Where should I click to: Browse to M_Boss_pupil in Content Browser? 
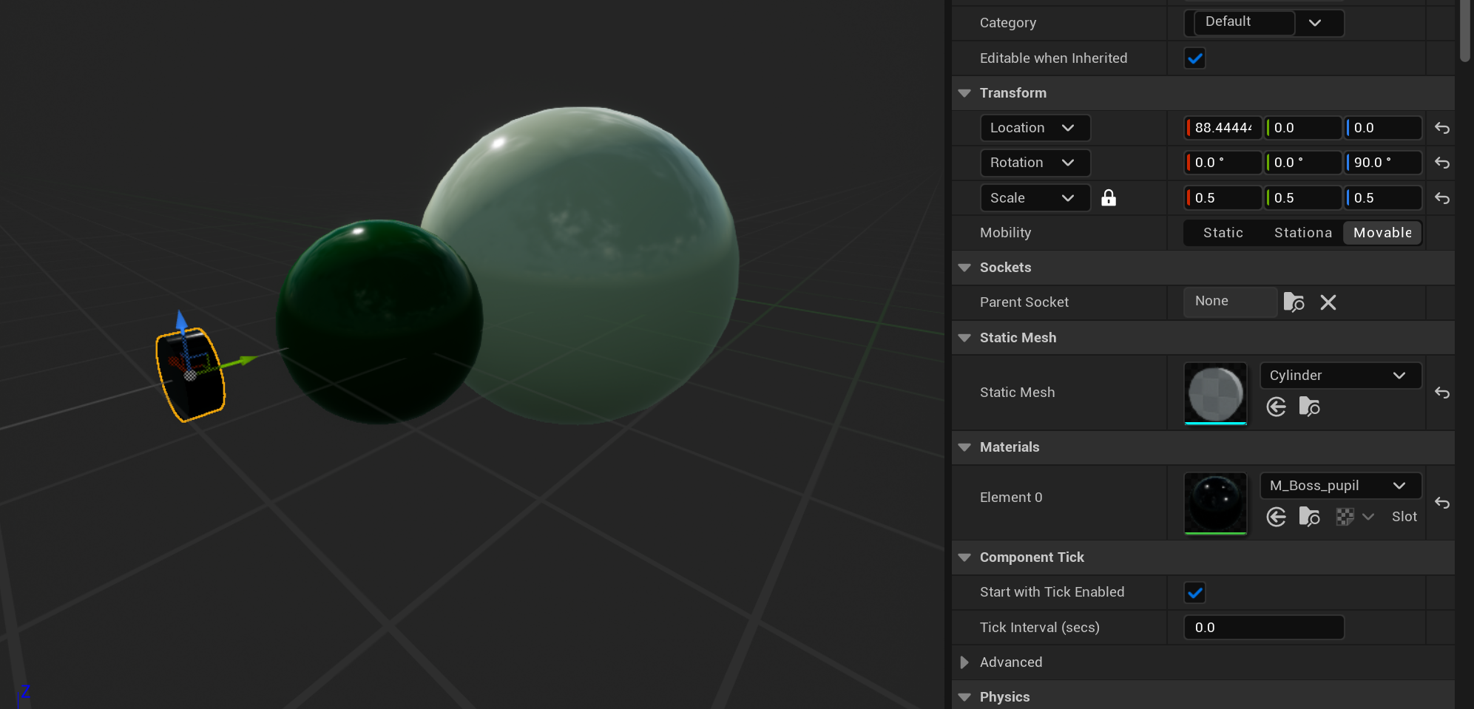click(1309, 517)
